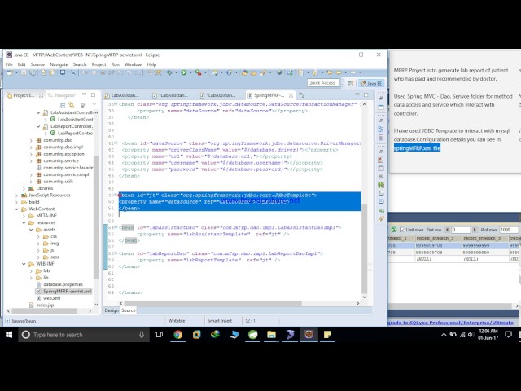Image resolution: width=521 pixels, height=391 pixels.
Task: Open the File menu
Action: click(x=9, y=64)
